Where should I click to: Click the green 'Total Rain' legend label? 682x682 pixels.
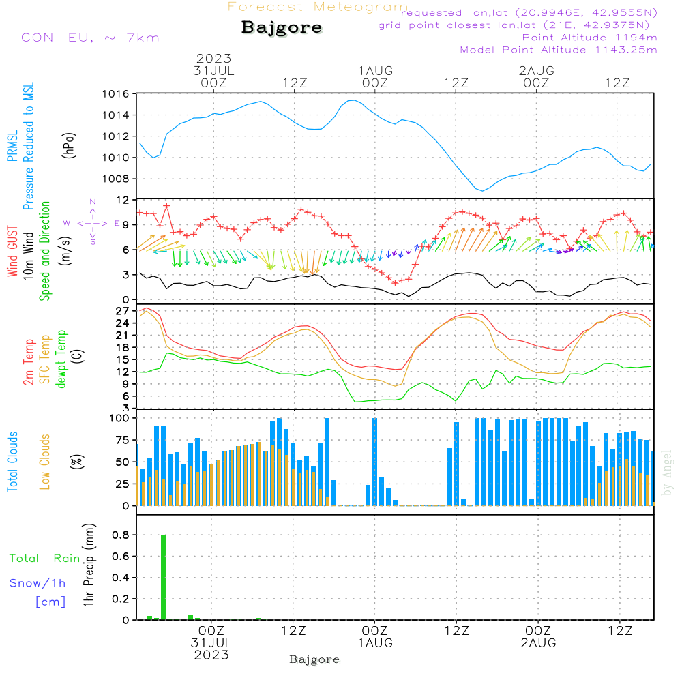pyautogui.click(x=45, y=559)
